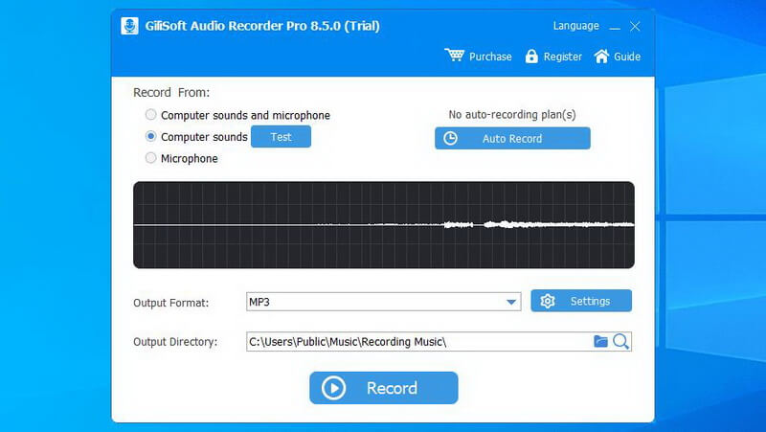This screenshot has width=766, height=432.
Task: Click the clock icon on Auto Record
Action: [x=450, y=138]
